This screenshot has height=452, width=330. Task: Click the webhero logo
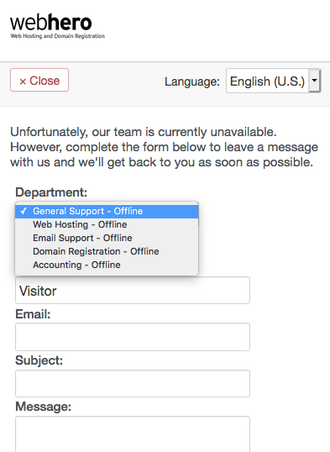pyautogui.click(x=57, y=26)
